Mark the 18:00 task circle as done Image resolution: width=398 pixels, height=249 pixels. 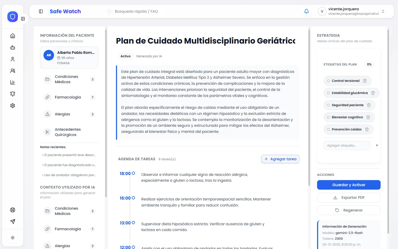134,173
